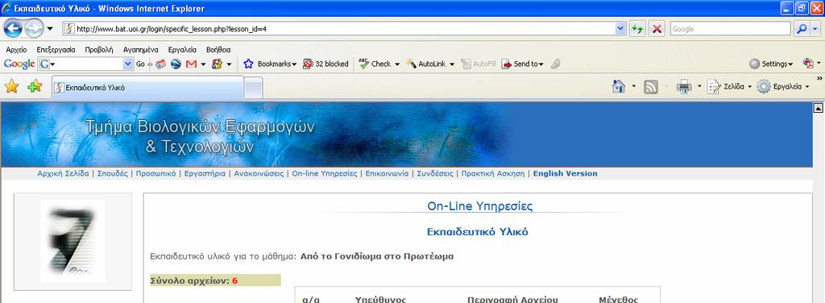
Task: Open search provider options dropdown arrow
Action: (815, 29)
